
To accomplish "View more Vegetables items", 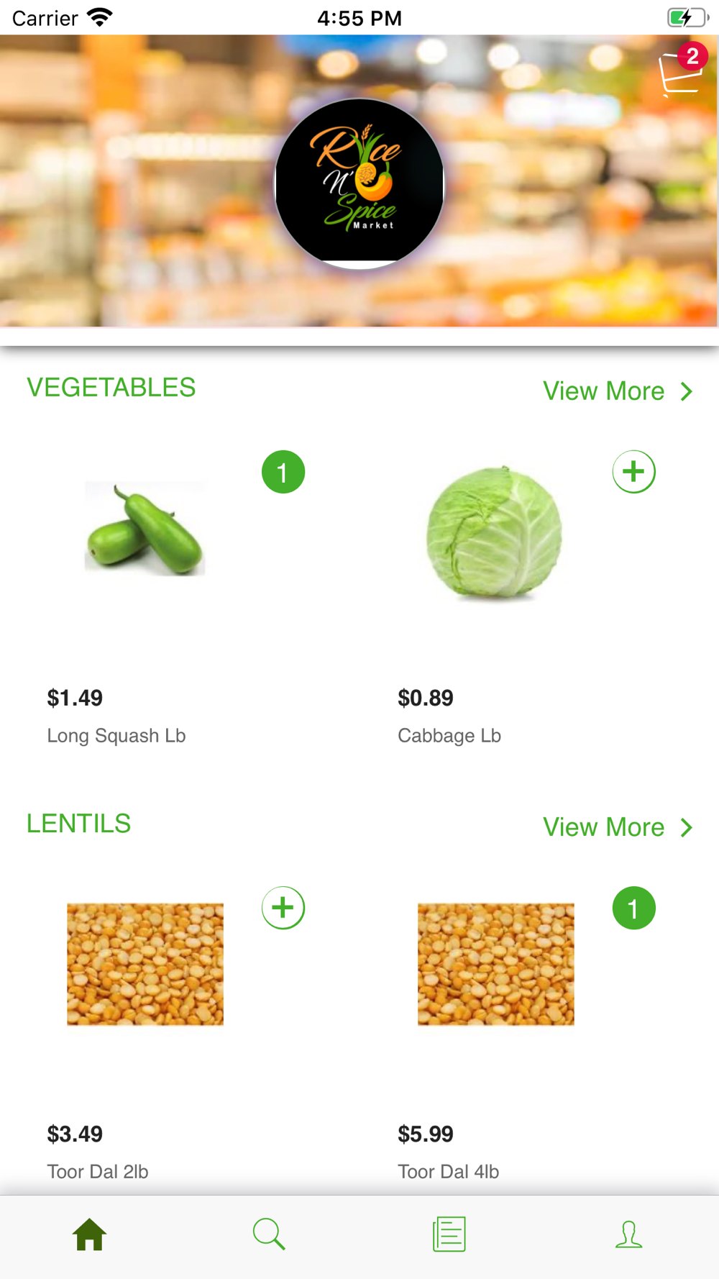I will (603, 391).
